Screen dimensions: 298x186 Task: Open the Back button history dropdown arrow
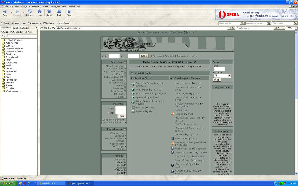point(11,13)
